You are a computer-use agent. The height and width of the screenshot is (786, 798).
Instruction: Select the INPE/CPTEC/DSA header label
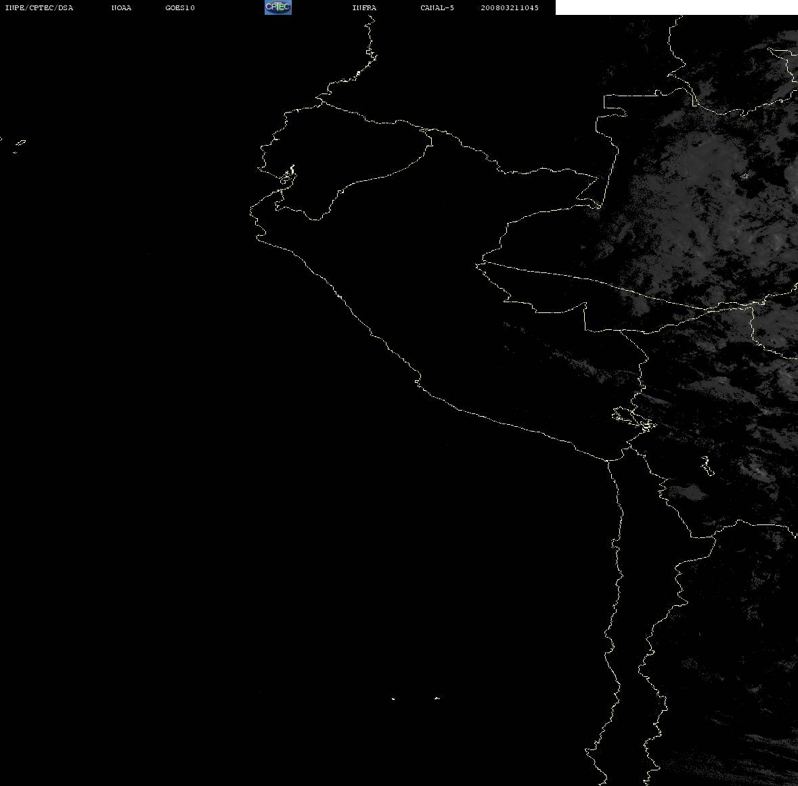(39, 7)
